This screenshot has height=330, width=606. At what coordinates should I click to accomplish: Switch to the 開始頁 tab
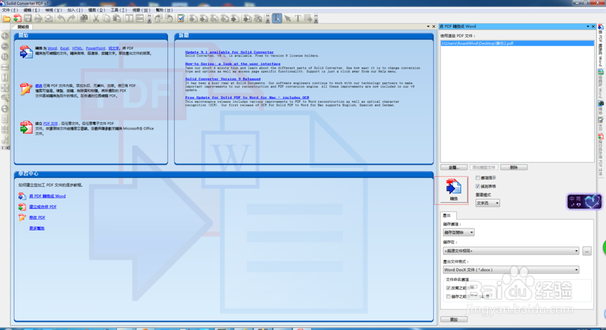[23, 27]
